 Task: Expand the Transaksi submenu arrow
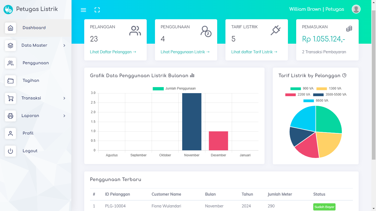pos(64,98)
